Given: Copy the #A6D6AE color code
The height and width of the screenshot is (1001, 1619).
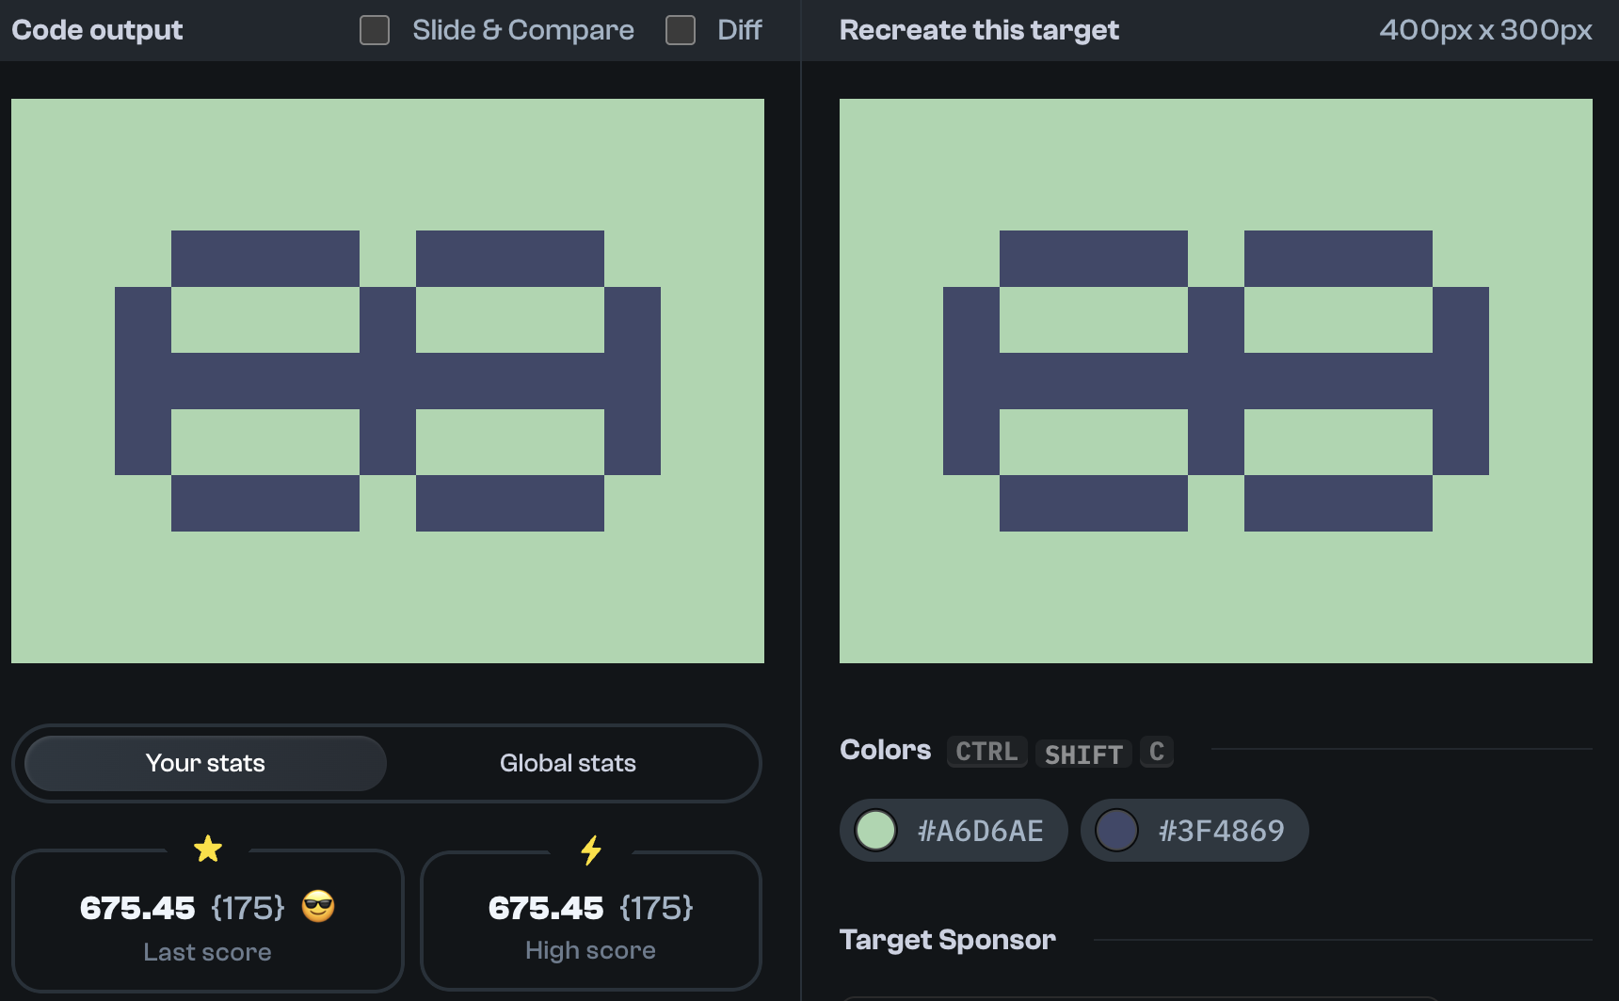Looking at the screenshot, I should [x=981, y=831].
